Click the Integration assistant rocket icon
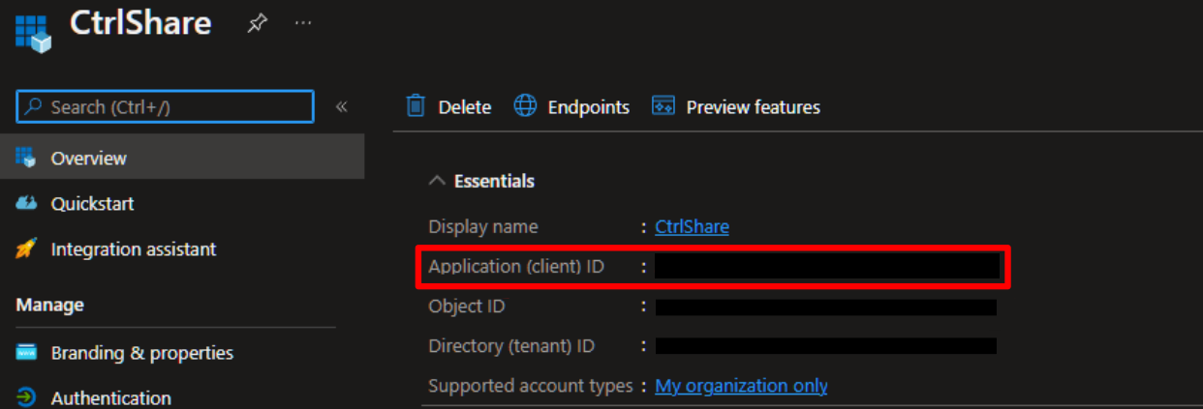The image size is (1203, 409). pyautogui.click(x=26, y=249)
